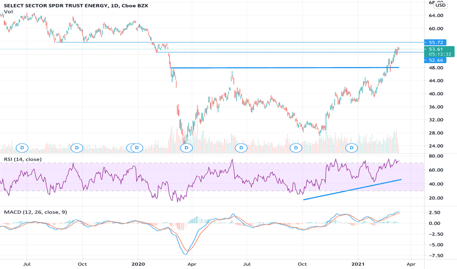Select the 55.72 price level label
457x269 pixels.
click(435, 43)
